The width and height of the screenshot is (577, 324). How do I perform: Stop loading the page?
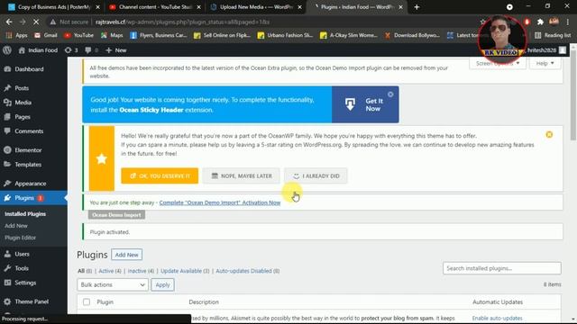[x=36, y=22]
